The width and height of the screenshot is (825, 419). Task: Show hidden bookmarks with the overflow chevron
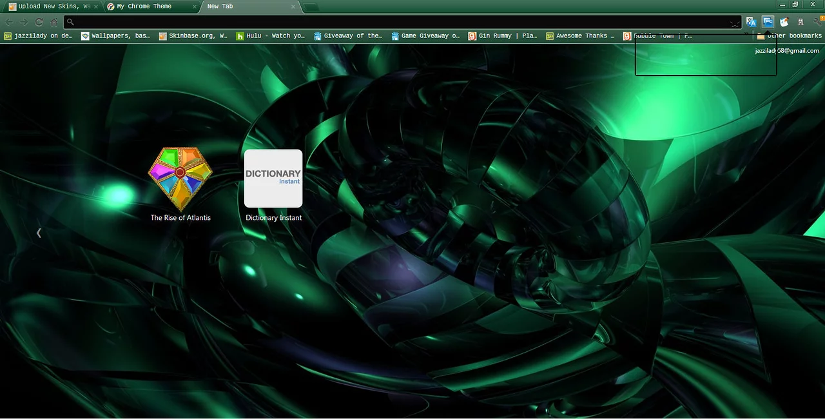747,34
